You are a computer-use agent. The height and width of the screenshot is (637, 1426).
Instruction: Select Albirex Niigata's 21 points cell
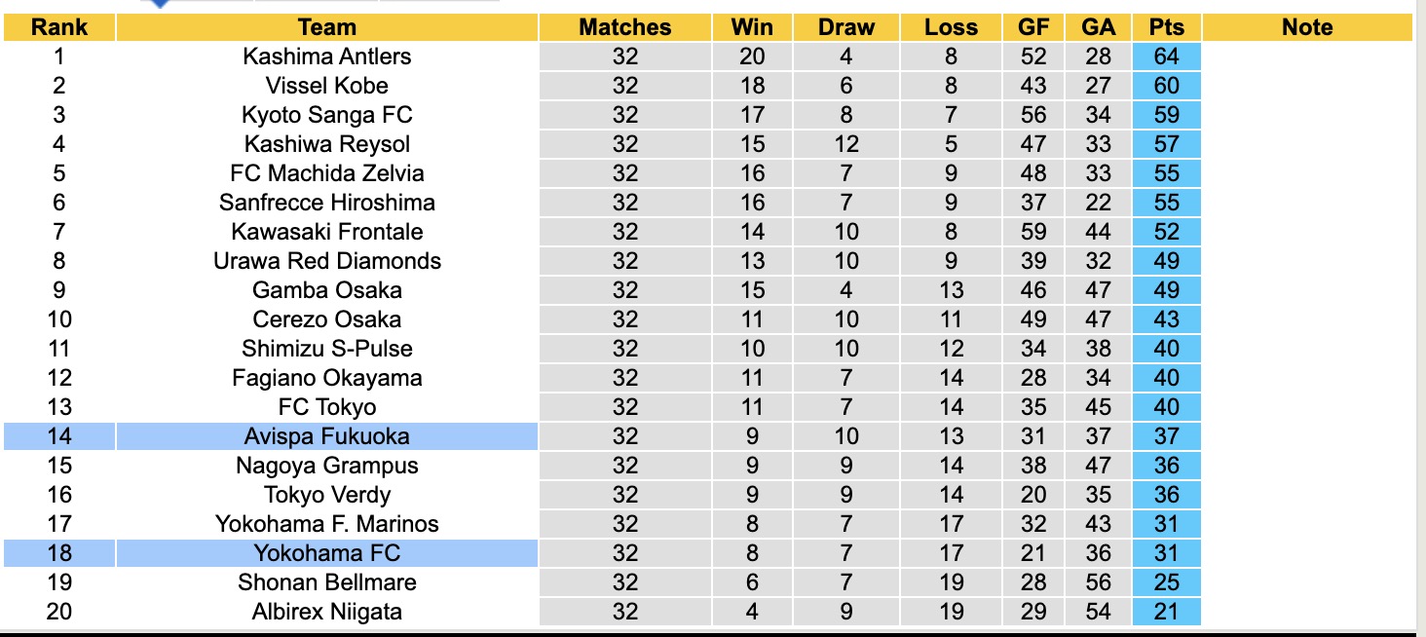[1166, 612]
